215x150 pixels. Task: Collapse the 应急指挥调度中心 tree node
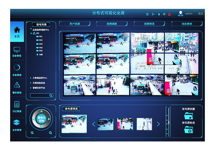click(x=31, y=29)
